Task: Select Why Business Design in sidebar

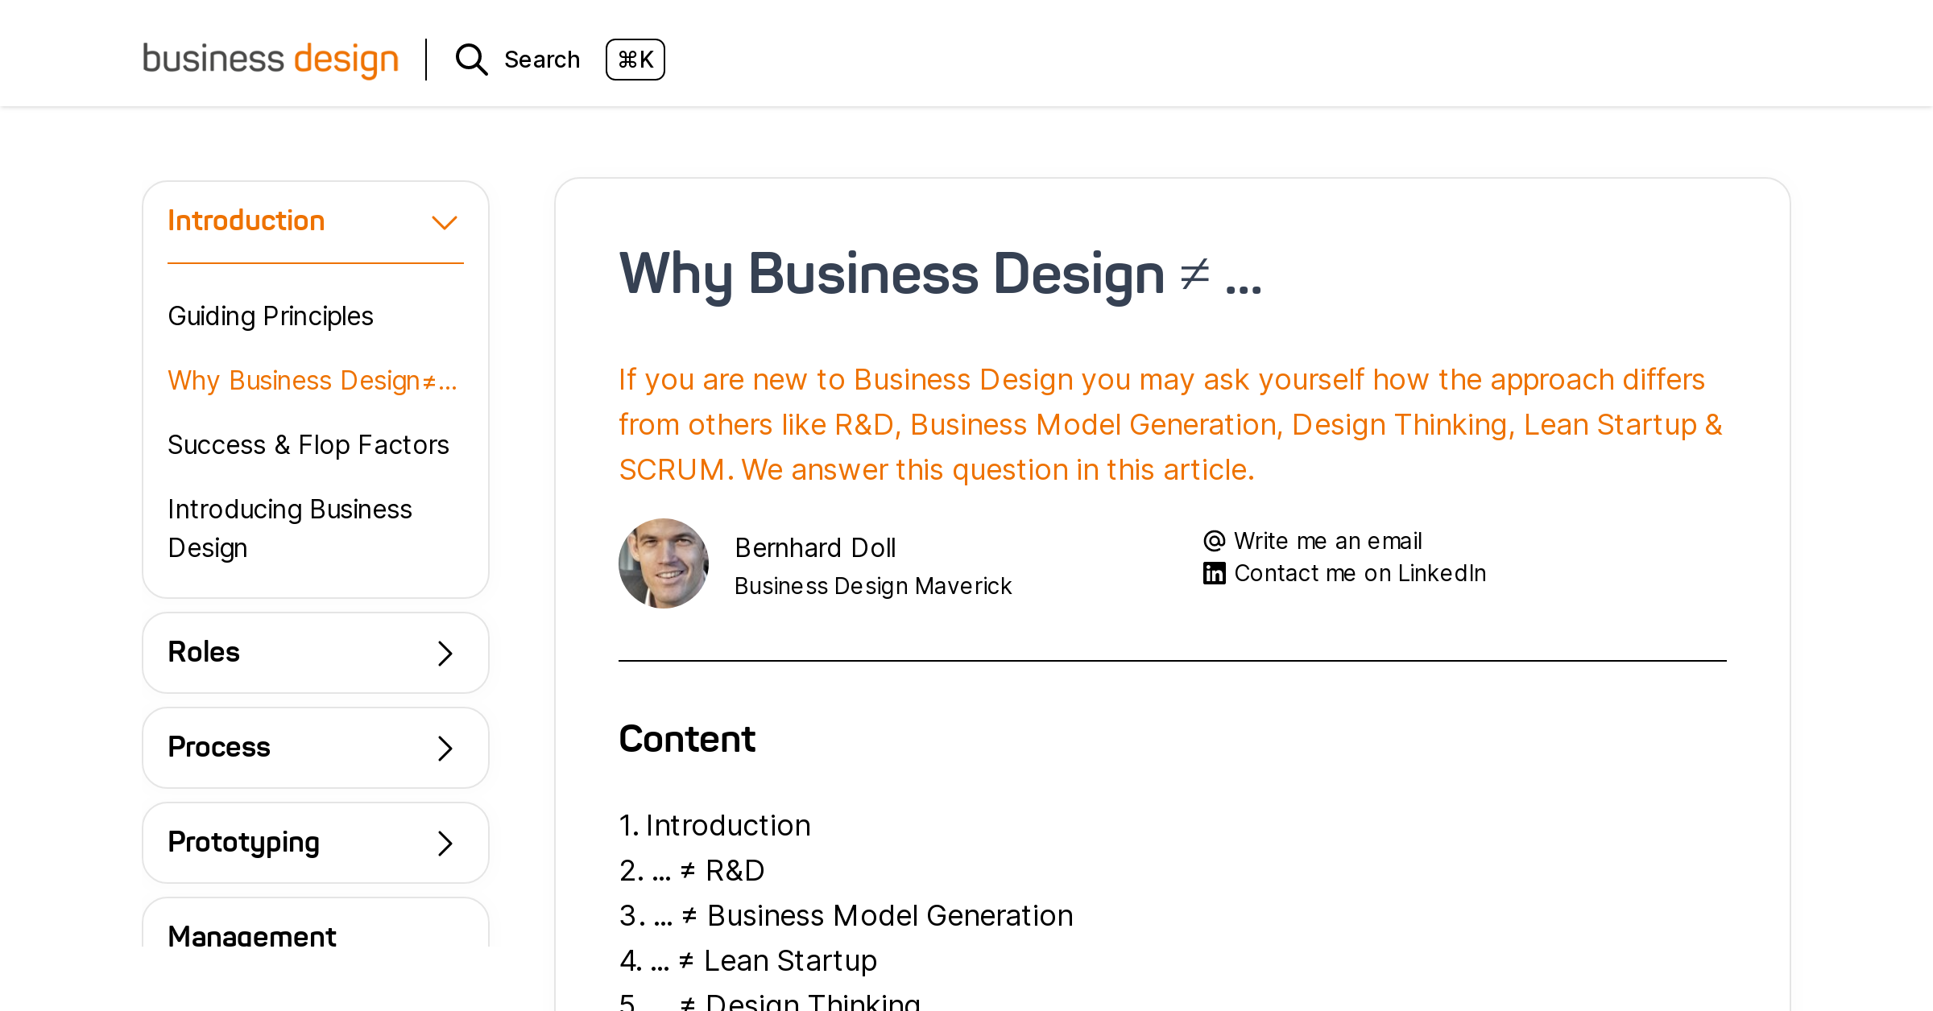Action: coord(313,380)
